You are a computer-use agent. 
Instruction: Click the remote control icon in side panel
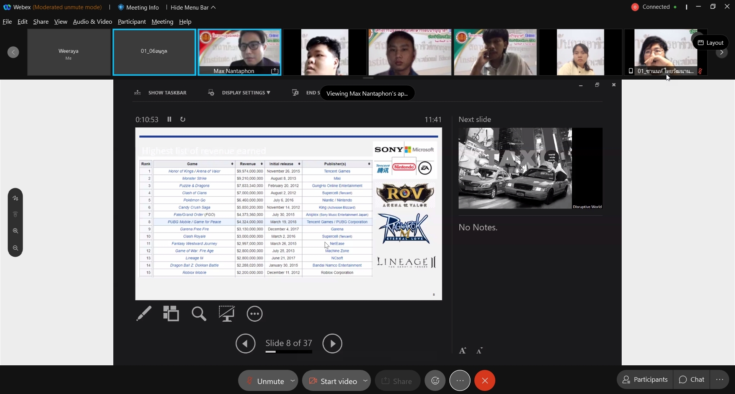click(x=15, y=215)
